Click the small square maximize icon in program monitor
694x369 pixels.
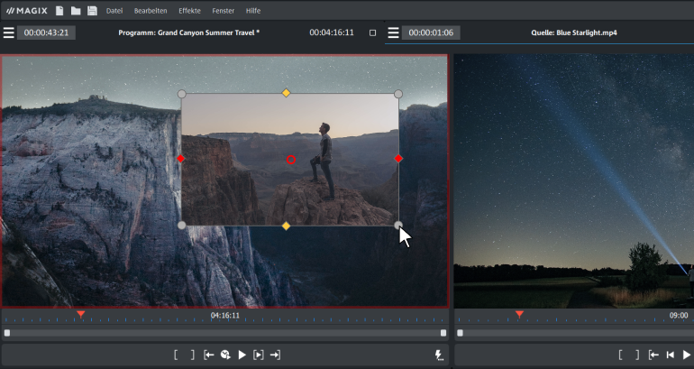(x=372, y=32)
